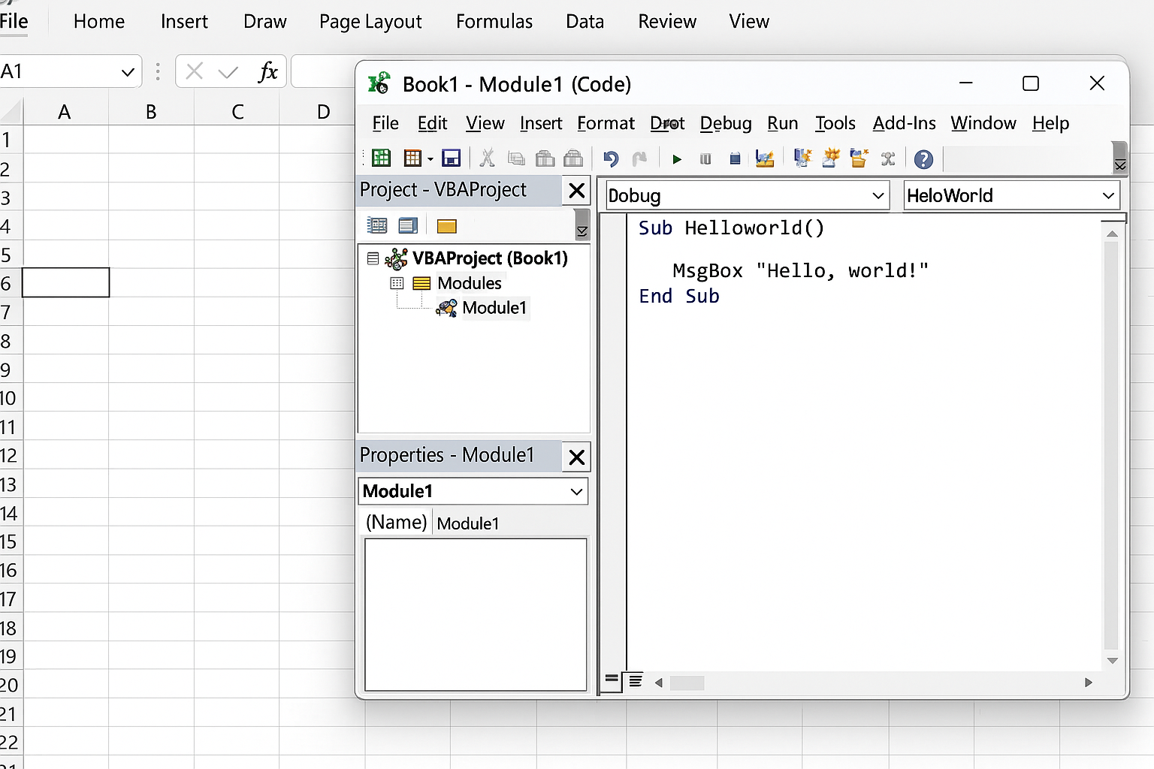This screenshot has height=769, width=1154.
Task: Click the Copy icon in VBA toolbar
Action: 516,158
